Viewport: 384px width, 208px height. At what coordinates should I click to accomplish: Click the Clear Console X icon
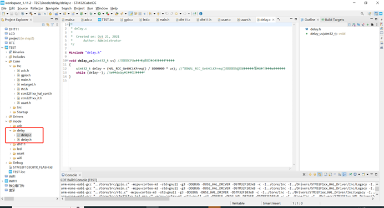tap(304, 175)
